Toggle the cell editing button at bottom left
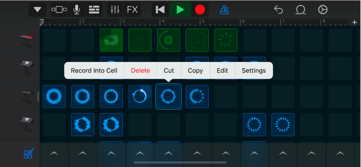Viewport: 361px width, 167px height. (x=29, y=153)
